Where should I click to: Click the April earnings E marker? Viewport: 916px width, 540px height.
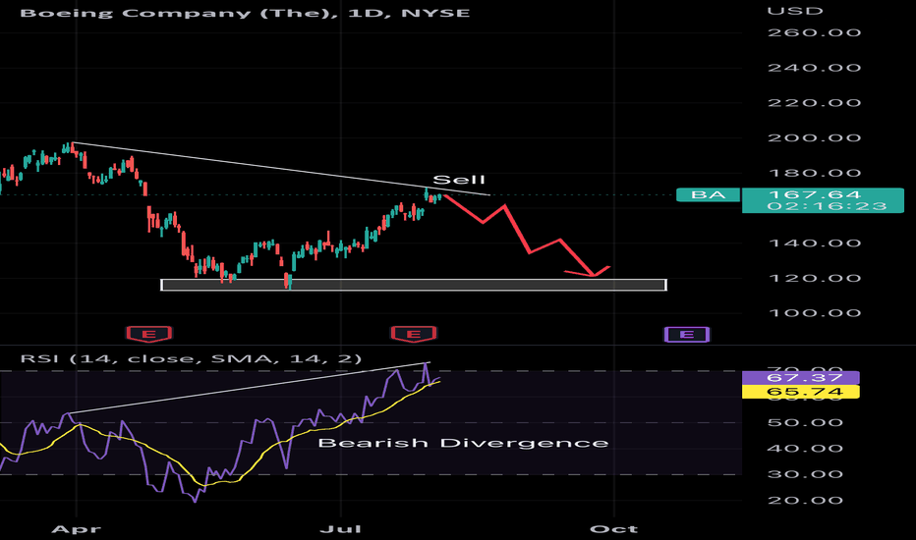tap(149, 334)
